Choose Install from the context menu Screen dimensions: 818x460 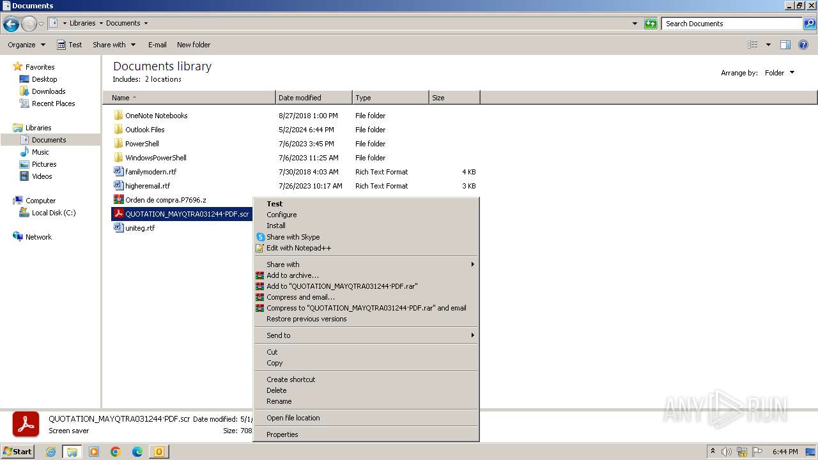point(366,226)
